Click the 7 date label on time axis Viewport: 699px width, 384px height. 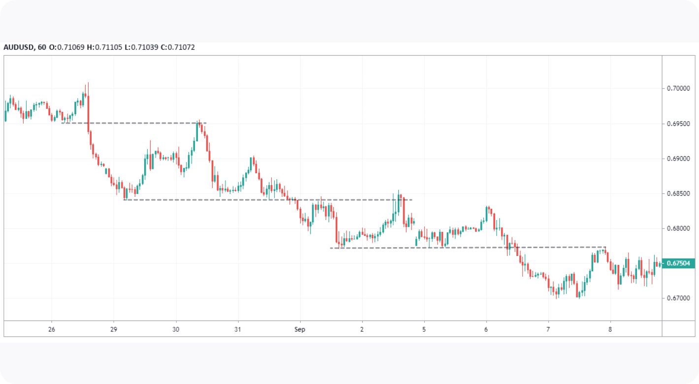(x=548, y=329)
